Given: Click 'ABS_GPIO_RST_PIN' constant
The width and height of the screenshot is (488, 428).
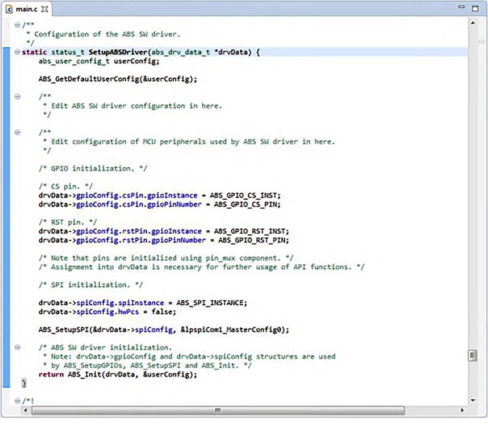Looking at the screenshot, I should (x=252, y=240).
